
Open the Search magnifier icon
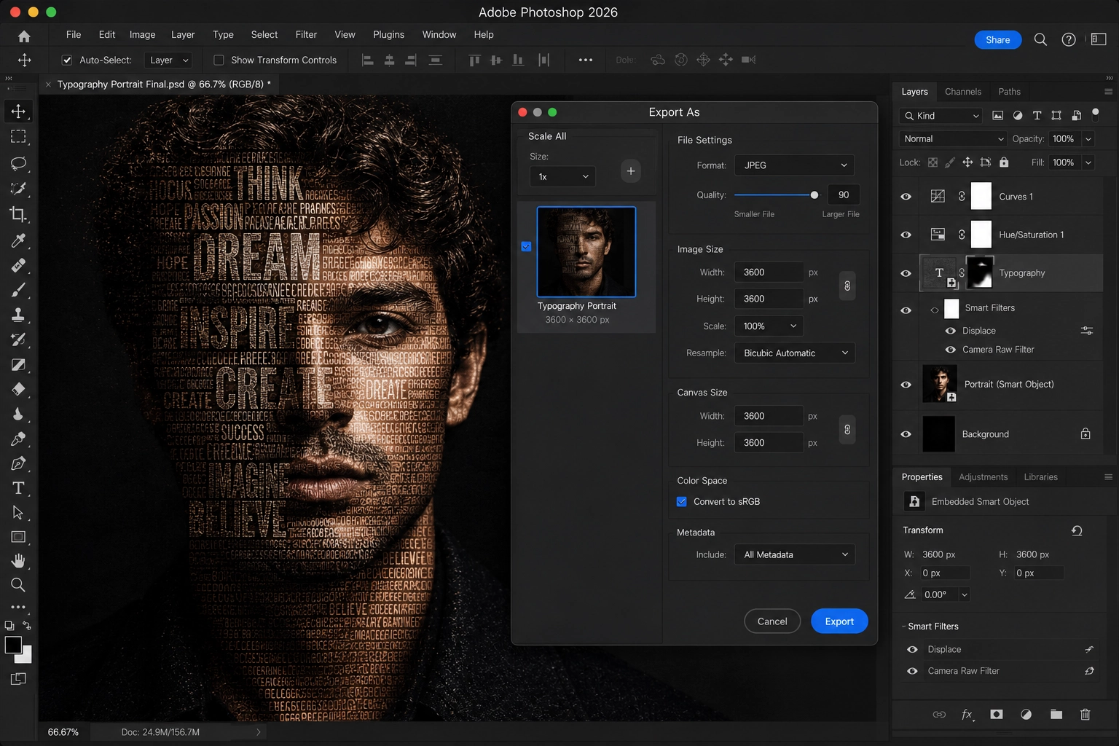click(1040, 39)
